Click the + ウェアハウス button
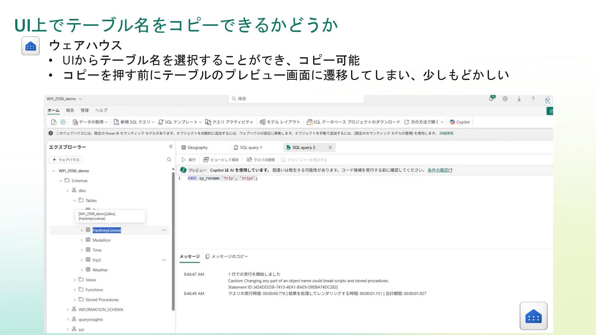 tap(65, 160)
